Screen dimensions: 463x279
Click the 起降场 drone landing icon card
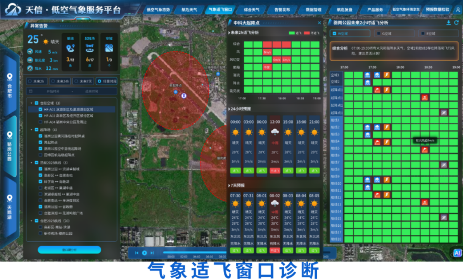tap(90, 48)
